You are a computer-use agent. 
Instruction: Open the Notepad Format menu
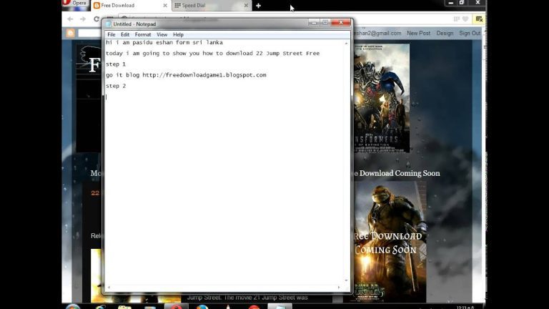[143, 34]
